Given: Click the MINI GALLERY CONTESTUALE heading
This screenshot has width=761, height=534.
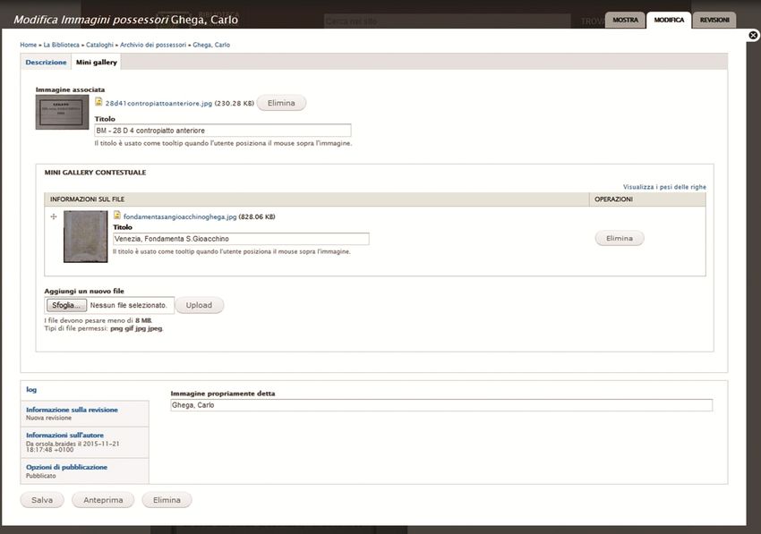Looking at the screenshot, I should 95,172.
